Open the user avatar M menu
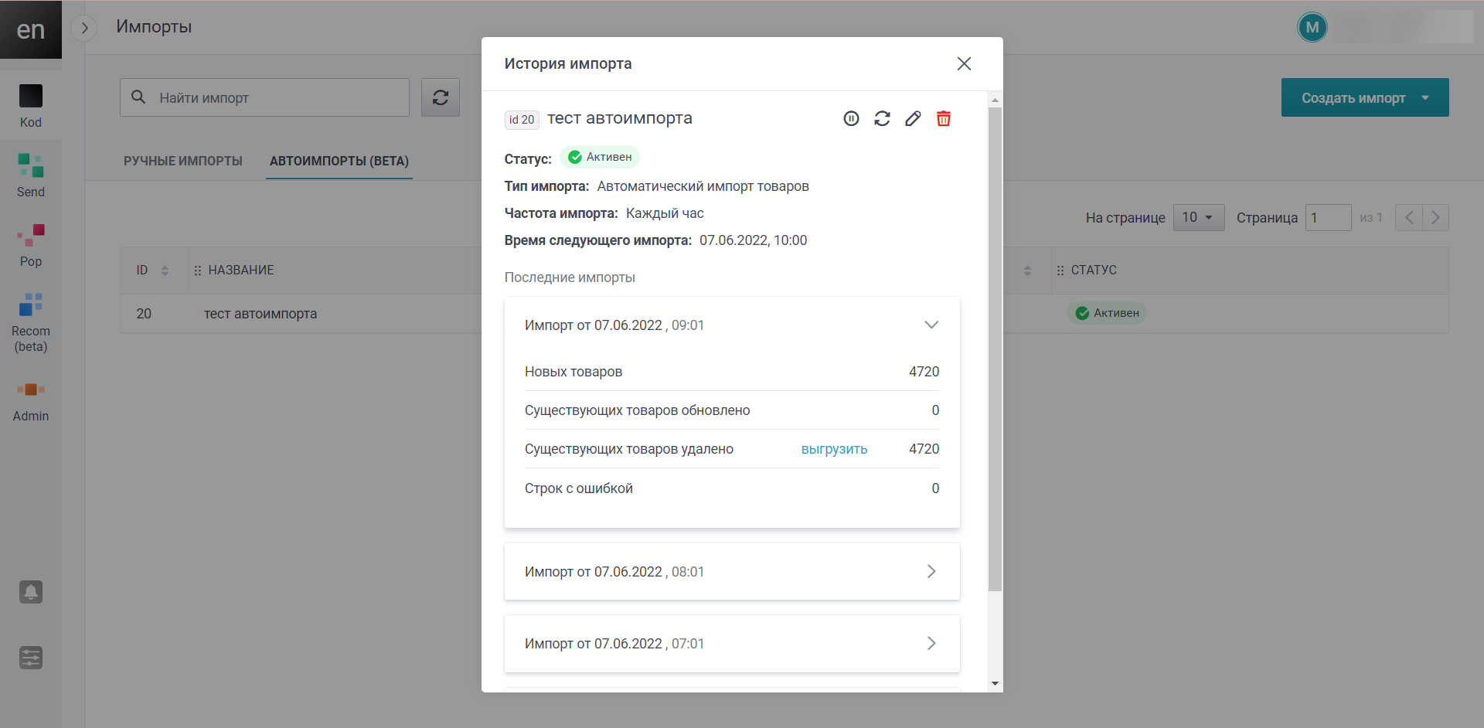 coord(1312,28)
